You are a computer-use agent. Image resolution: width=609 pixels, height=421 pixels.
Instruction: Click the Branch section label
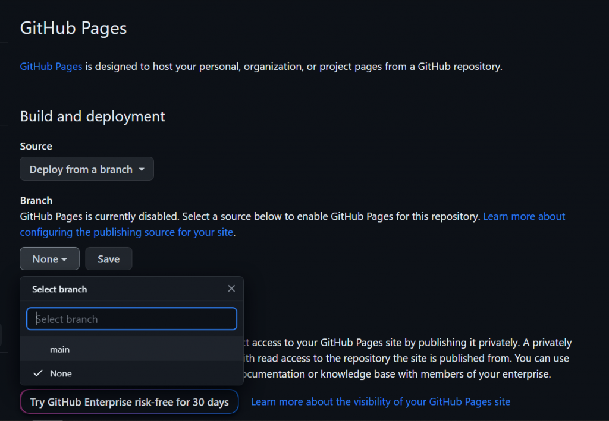tap(36, 201)
